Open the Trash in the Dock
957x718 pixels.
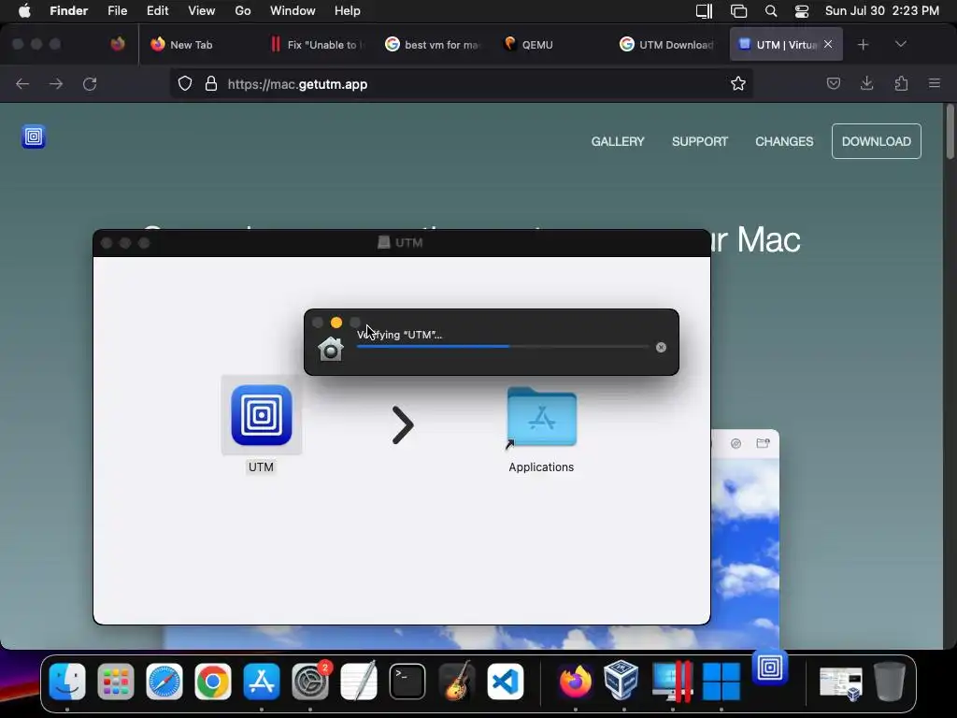click(x=890, y=682)
